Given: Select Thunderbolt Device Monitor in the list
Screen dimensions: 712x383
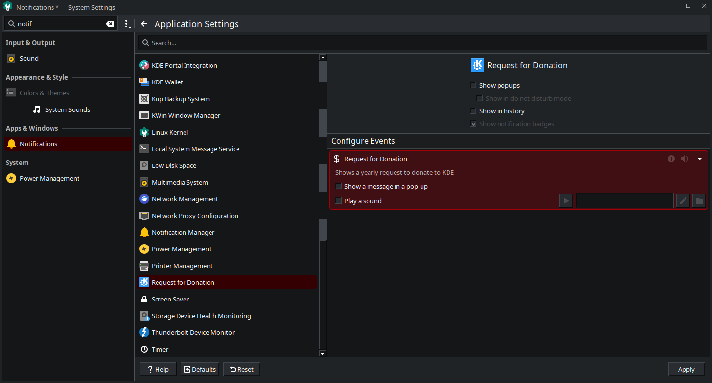Looking at the screenshot, I should [193, 332].
